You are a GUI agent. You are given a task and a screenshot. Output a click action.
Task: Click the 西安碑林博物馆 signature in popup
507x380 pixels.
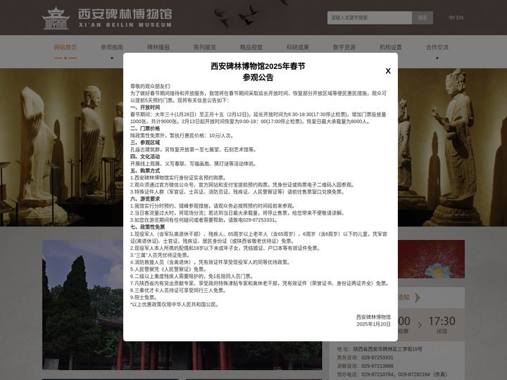pyautogui.click(x=373, y=317)
